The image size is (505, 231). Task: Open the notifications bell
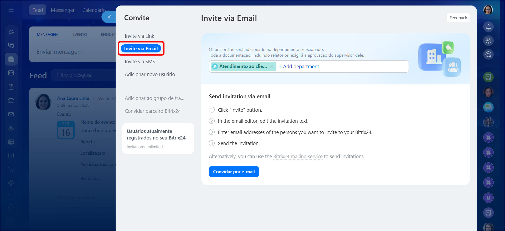(x=488, y=27)
